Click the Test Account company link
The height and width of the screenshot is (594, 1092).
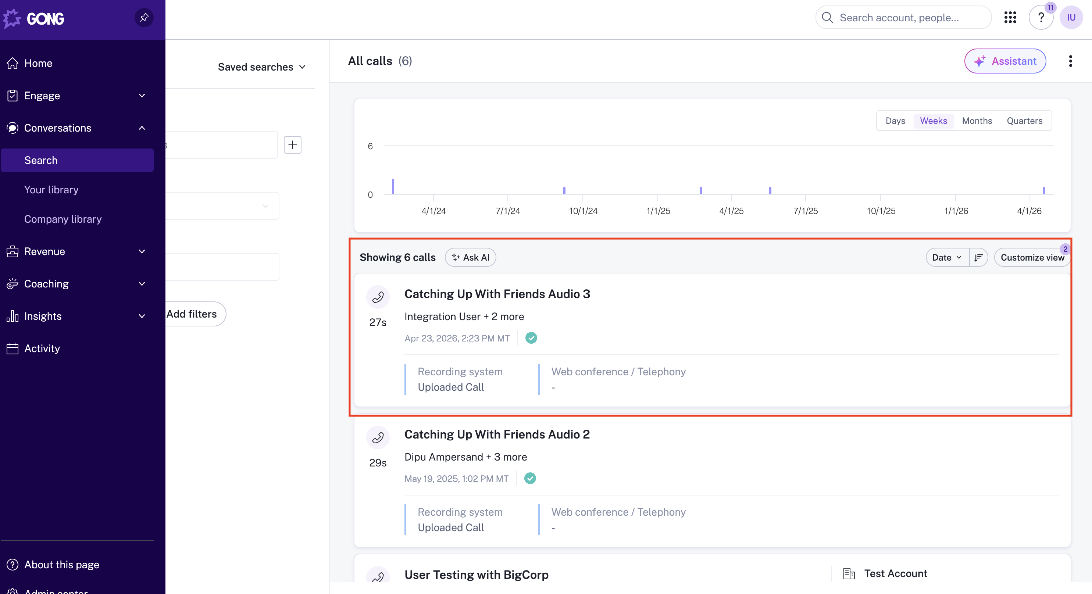(x=895, y=573)
